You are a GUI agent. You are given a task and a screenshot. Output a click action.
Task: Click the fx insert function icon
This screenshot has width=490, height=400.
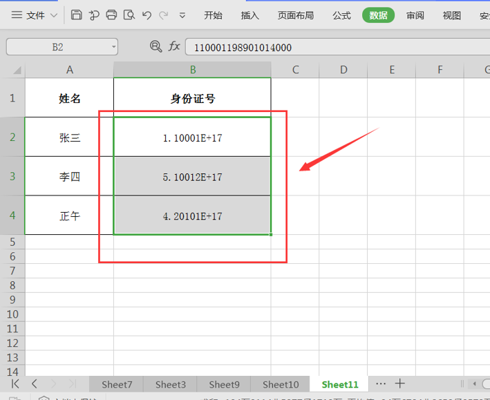tap(174, 46)
